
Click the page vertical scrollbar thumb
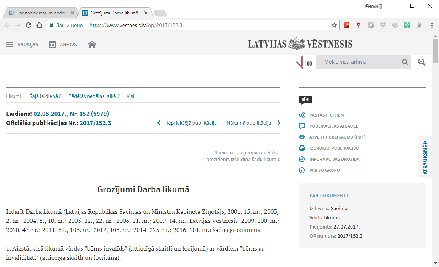435,50
